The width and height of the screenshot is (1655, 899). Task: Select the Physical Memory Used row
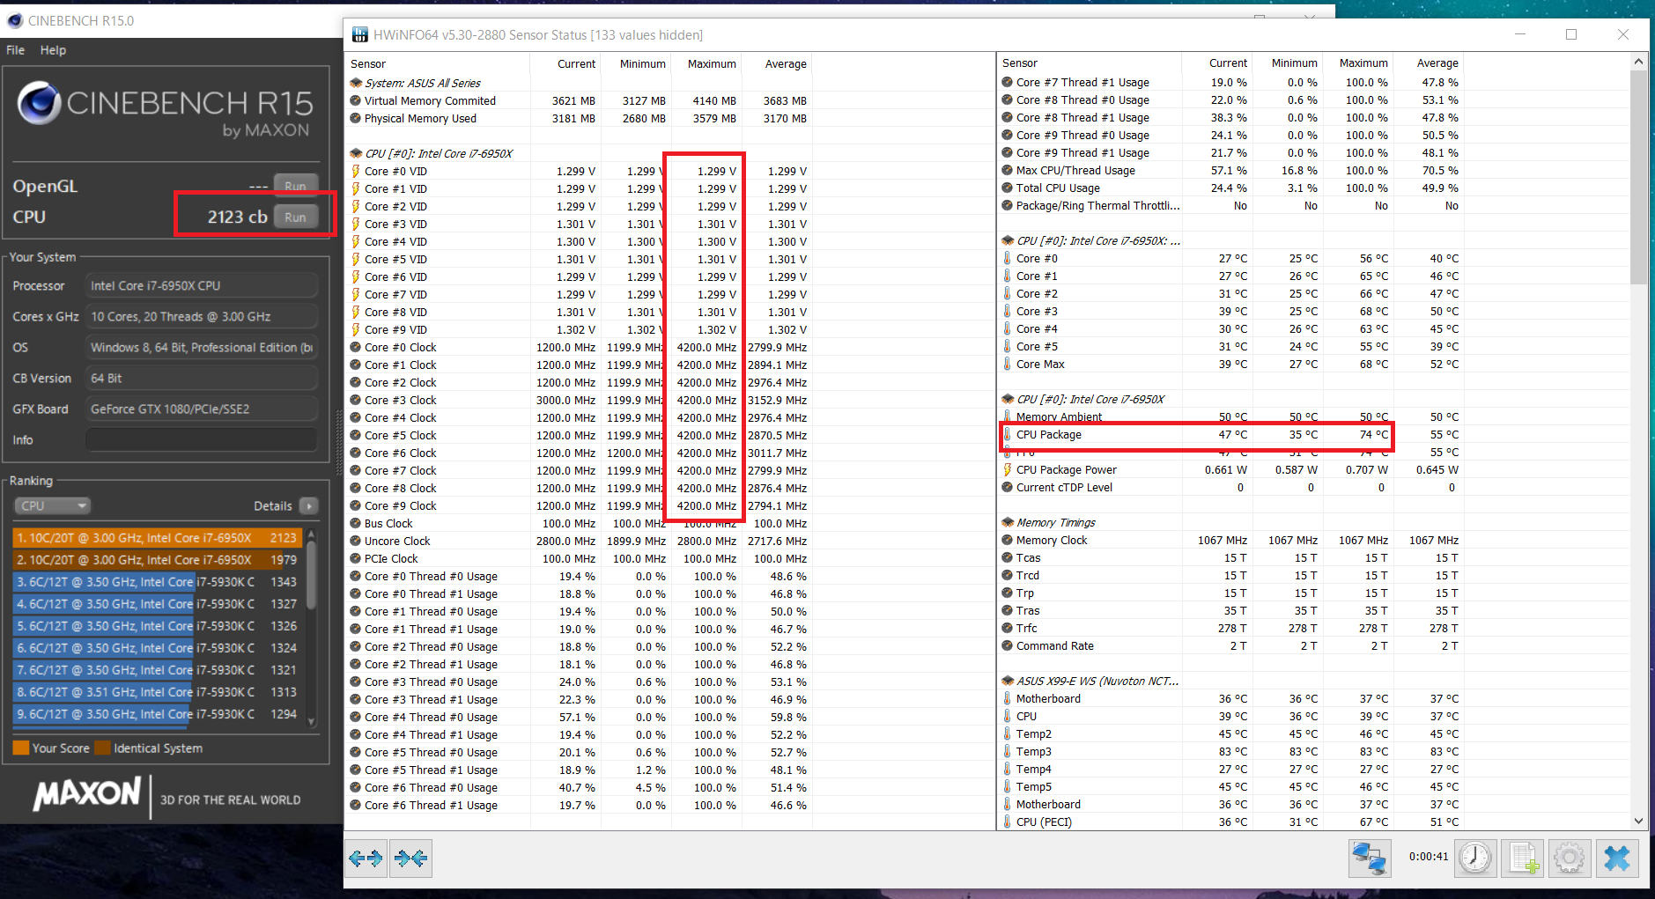point(579,118)
